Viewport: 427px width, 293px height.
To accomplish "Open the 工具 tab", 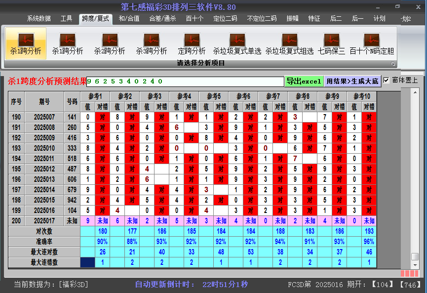I will [66, 19].
